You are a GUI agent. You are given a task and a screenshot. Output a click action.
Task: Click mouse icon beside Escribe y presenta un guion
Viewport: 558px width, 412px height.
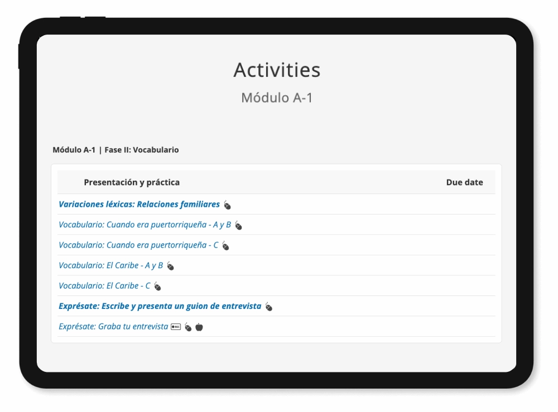coord(269,307)
